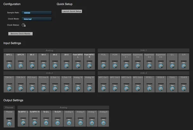Edit the Q Sub 1 L channel name
Screen dimensions: 193x130
[55, 77]
